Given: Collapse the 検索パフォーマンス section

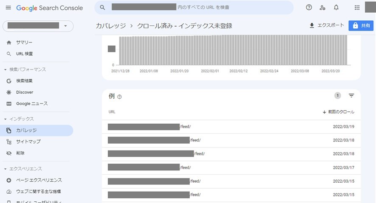Looking at the screenshot, I should (5, 70).
